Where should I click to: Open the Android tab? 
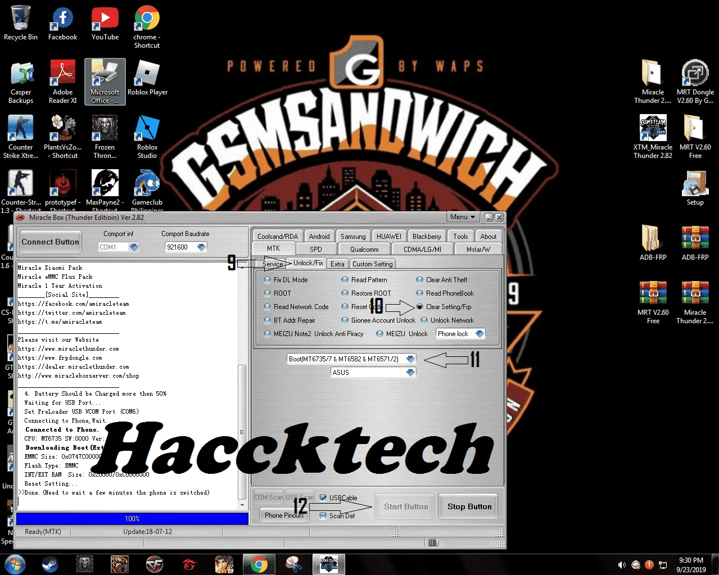click(x=319, y=236)
